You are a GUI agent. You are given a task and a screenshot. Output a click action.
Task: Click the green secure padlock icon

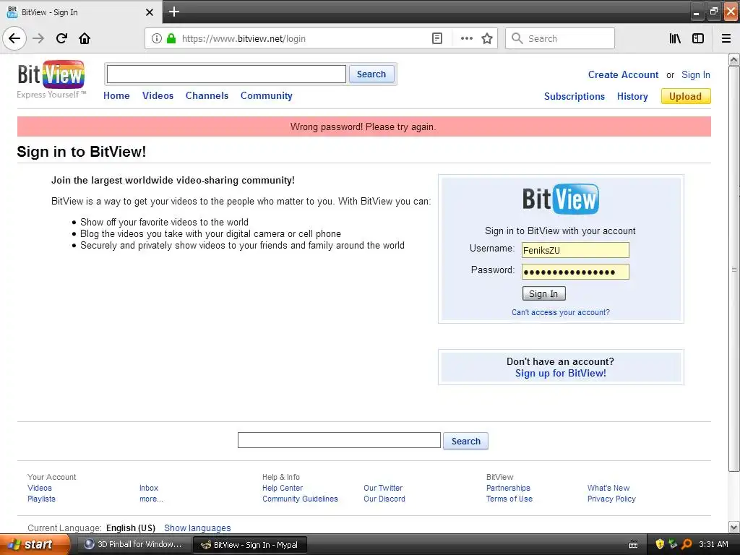(171, 38)
